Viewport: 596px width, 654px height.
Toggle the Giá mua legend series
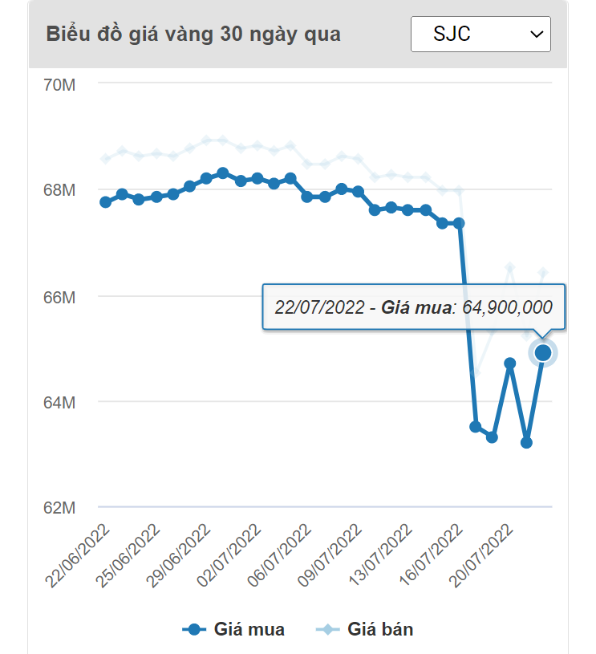point(233,629)
